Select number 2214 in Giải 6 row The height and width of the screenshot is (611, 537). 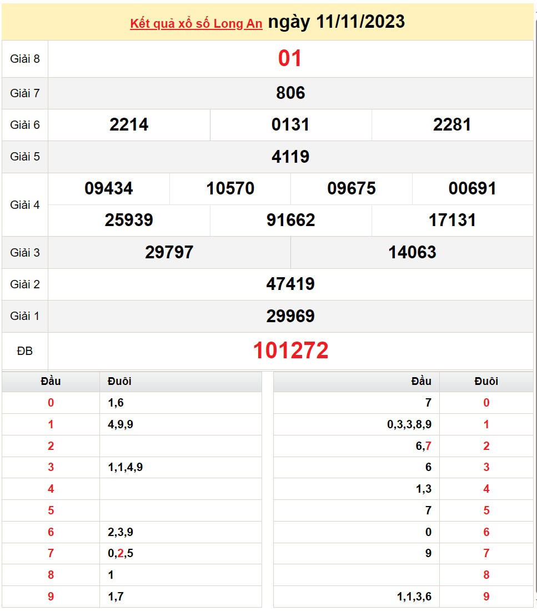point(127,124)
